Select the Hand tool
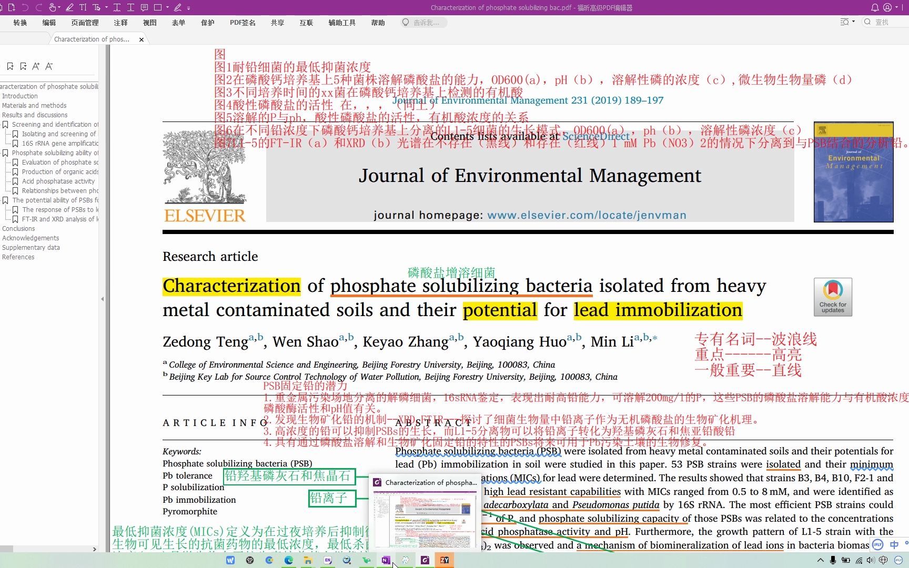The height and width of the screenshot is (568, 909). [52, 7]
